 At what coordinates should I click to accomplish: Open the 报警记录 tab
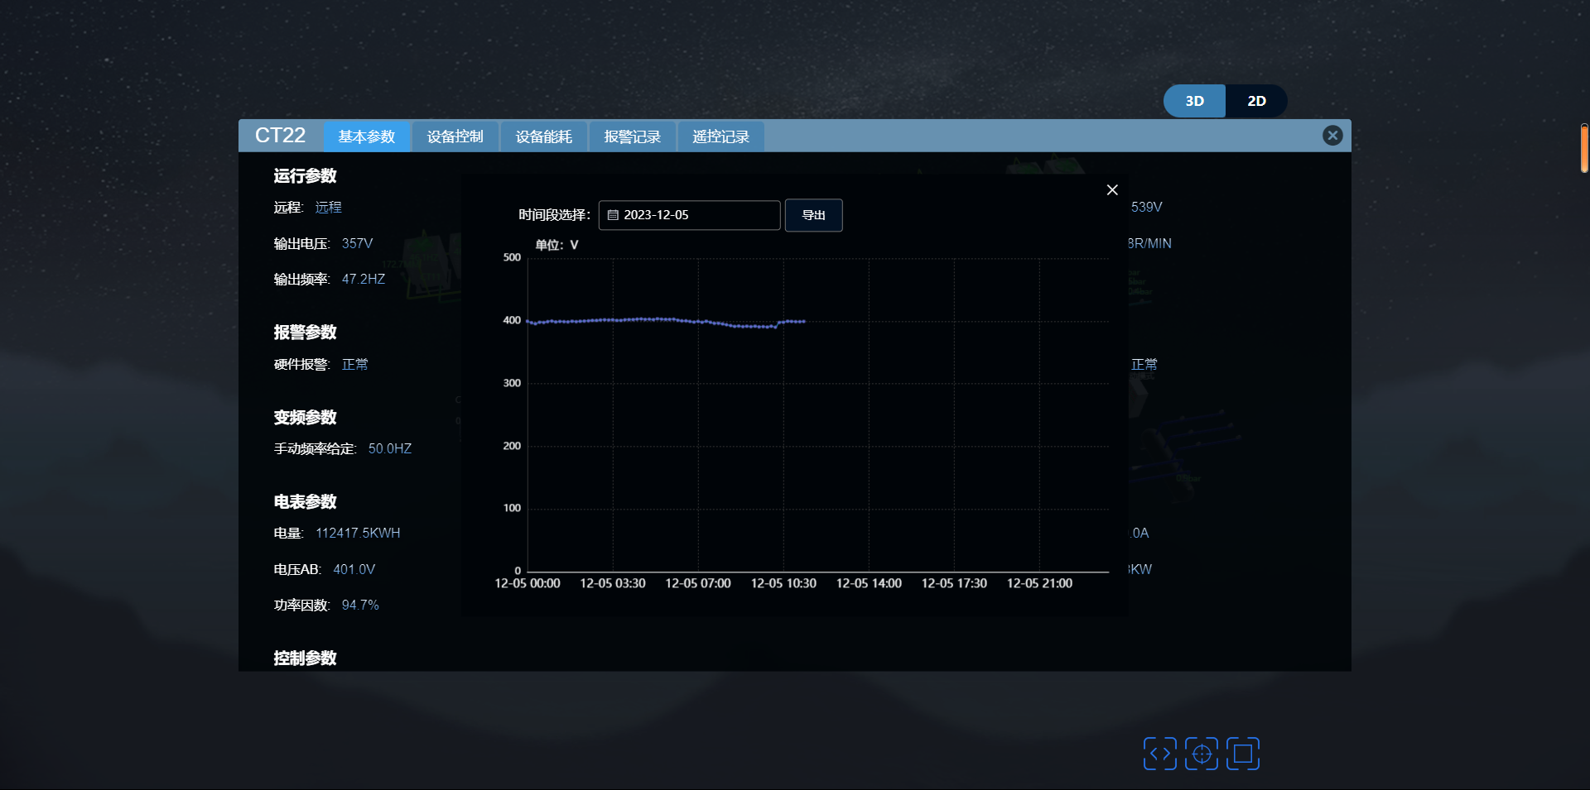632,136
